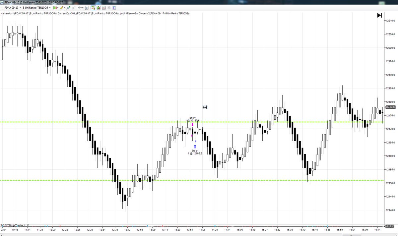Open the Strategies toolbar icon
This screenshot has height=236, width=398.
tap(104, 8)
